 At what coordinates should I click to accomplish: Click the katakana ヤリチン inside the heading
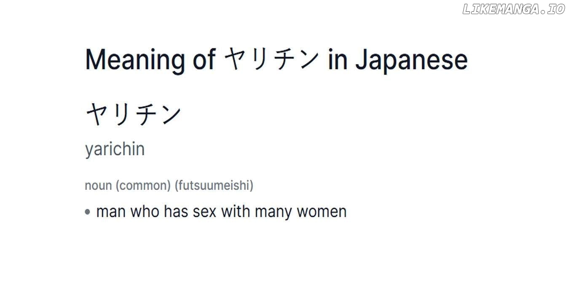[x=271, y=59]
